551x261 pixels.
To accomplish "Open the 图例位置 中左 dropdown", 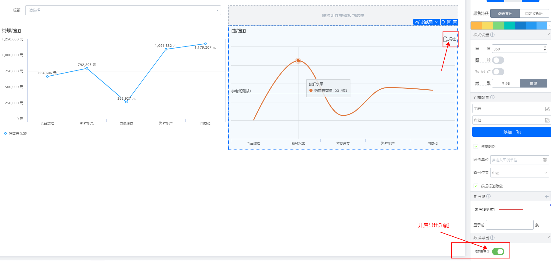I will [x=520, y=173].
